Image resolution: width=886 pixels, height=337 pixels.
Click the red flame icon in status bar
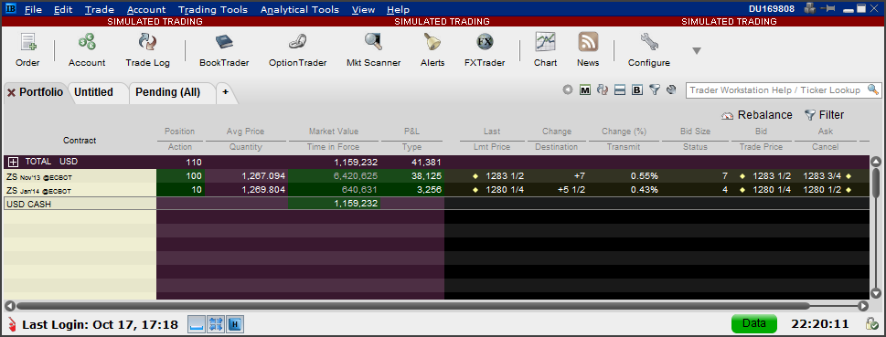pyautogui.click(x=13, y=324)
